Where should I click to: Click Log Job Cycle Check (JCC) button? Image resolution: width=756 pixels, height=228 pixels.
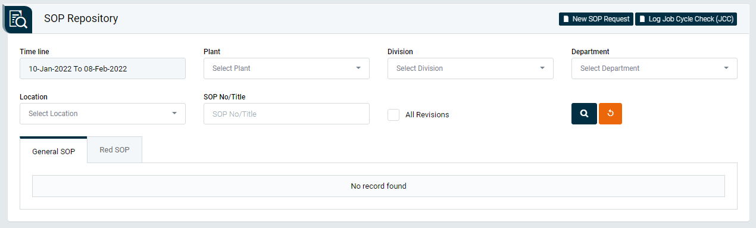click(686, 19)
